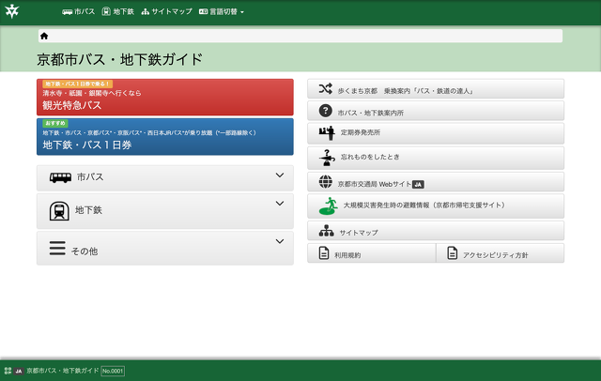Expand the その他 section chevron

coord(279,242)
